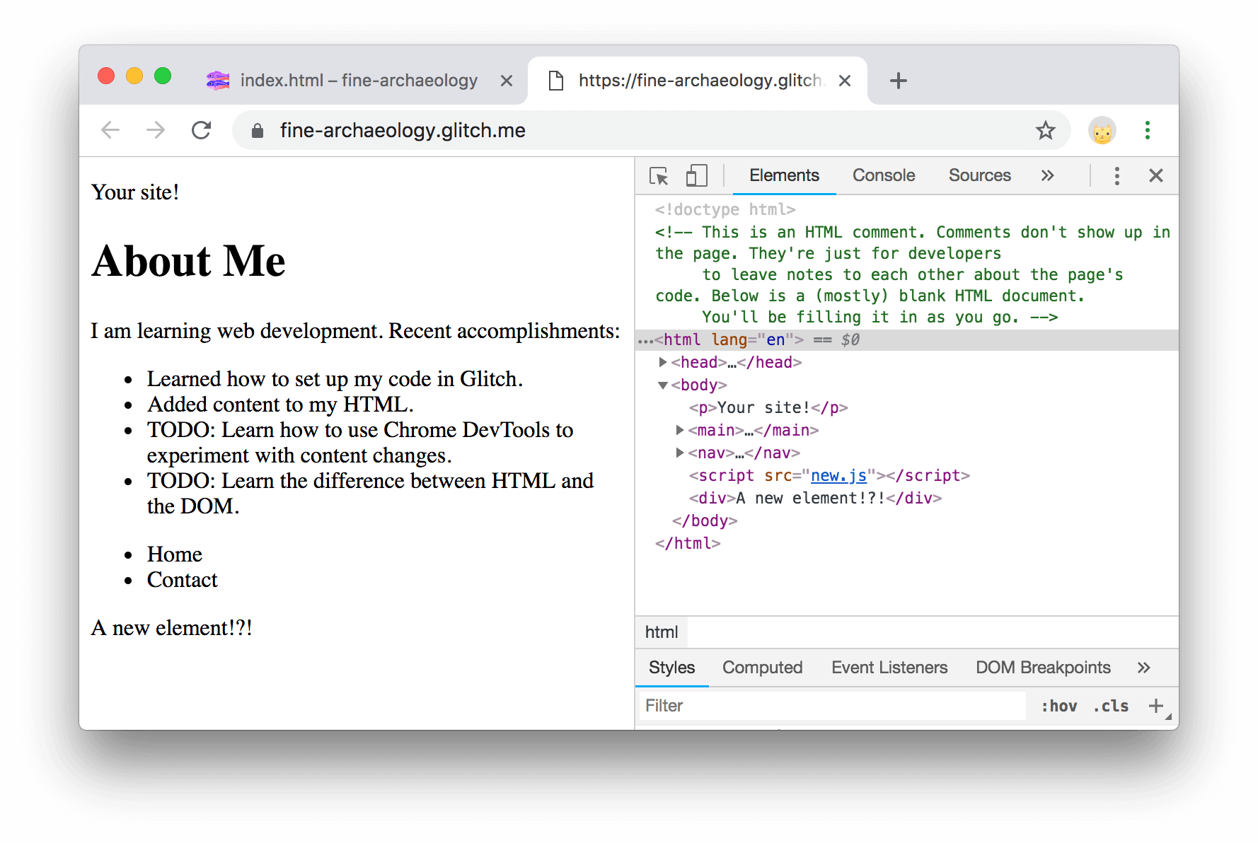Screen dimensions: 1258x843
Task: Click the three dots beside html node
Action: (645, 341)
